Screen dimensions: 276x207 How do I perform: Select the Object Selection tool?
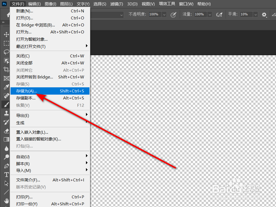click(6, 61)
